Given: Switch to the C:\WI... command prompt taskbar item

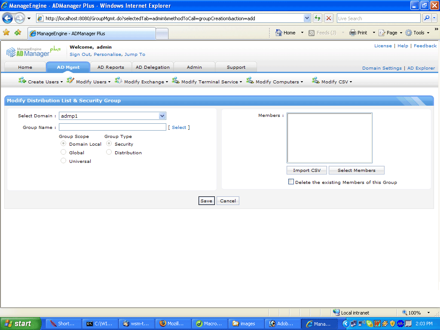Looking at the screenshot, I should point(101,324).
